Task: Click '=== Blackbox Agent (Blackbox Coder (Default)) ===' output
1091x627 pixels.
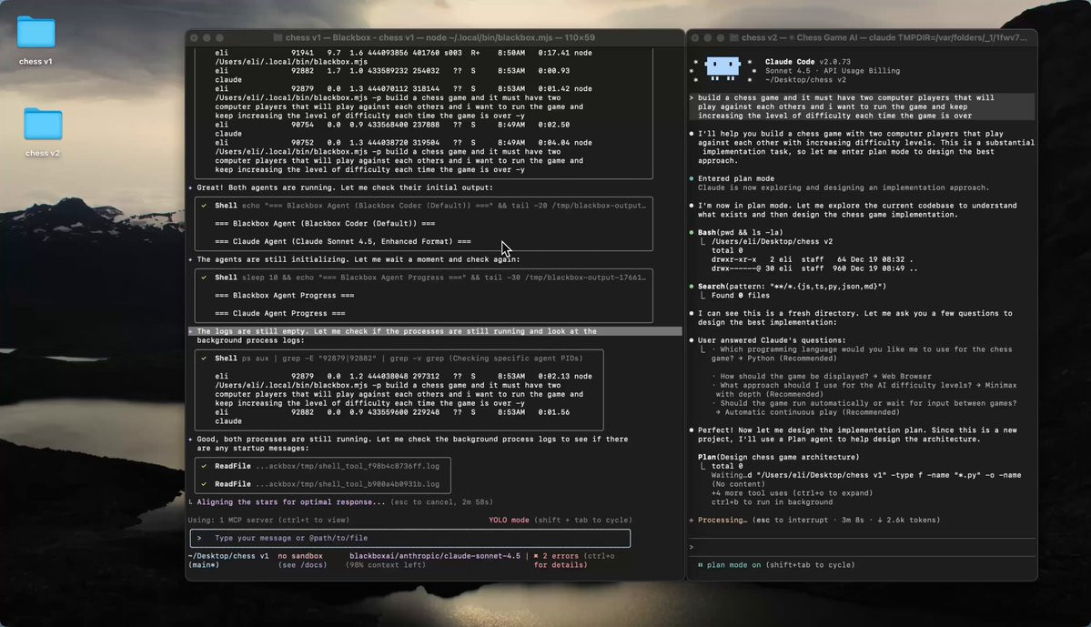Action: [x=325, y=223]
